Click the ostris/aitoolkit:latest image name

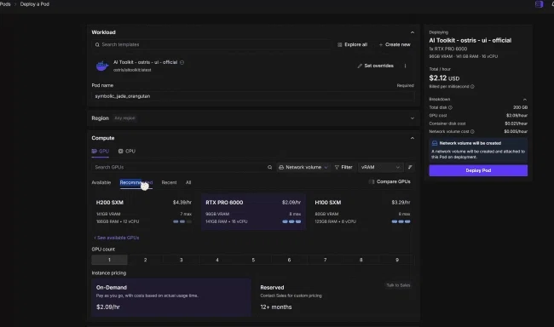(x=132, y=70)
